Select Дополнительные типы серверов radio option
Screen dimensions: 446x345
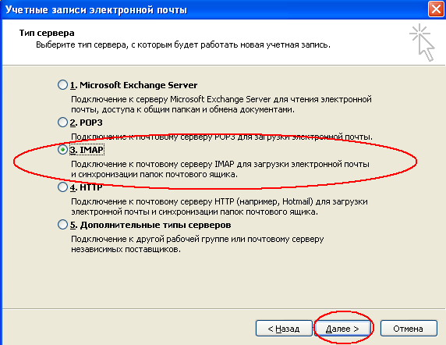(x=62, y=225)
